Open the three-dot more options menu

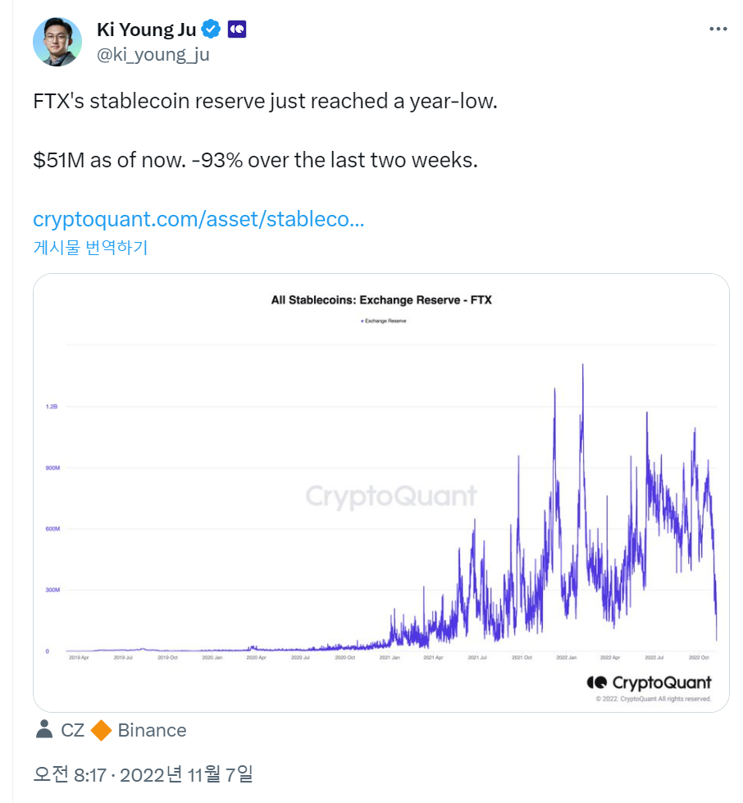pyautogui.click(x=718, y=30)
